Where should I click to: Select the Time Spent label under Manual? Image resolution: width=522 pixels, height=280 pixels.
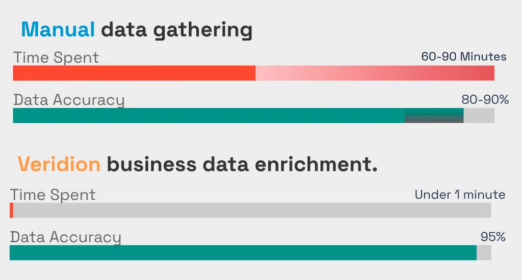[56, 58]
